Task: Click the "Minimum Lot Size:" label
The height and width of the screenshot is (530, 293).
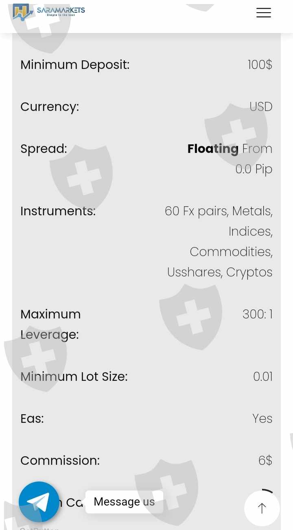Action: [x=74, y=377]
